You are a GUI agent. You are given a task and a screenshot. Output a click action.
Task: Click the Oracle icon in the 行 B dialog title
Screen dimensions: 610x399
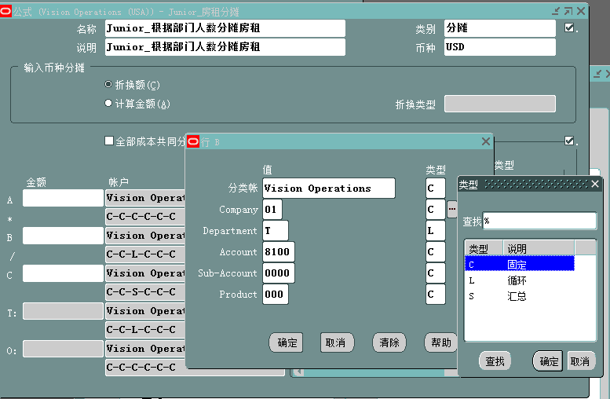(193, 141)
